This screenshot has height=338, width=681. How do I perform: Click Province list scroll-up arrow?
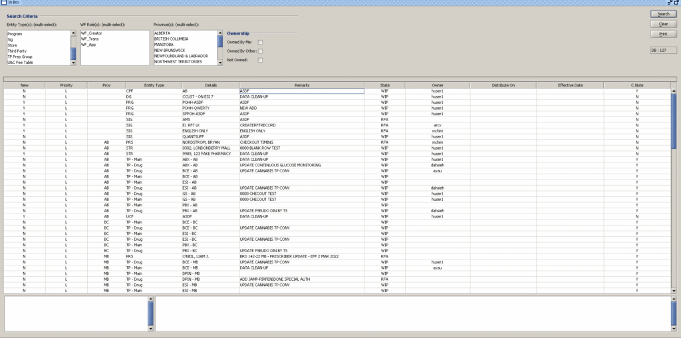[220, 32]
